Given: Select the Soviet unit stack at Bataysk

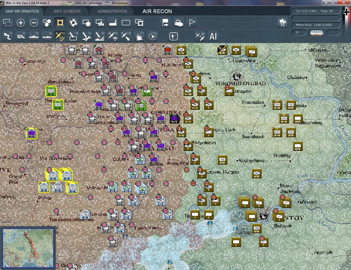Looking at the screenshot, I should tap(279, 216).
